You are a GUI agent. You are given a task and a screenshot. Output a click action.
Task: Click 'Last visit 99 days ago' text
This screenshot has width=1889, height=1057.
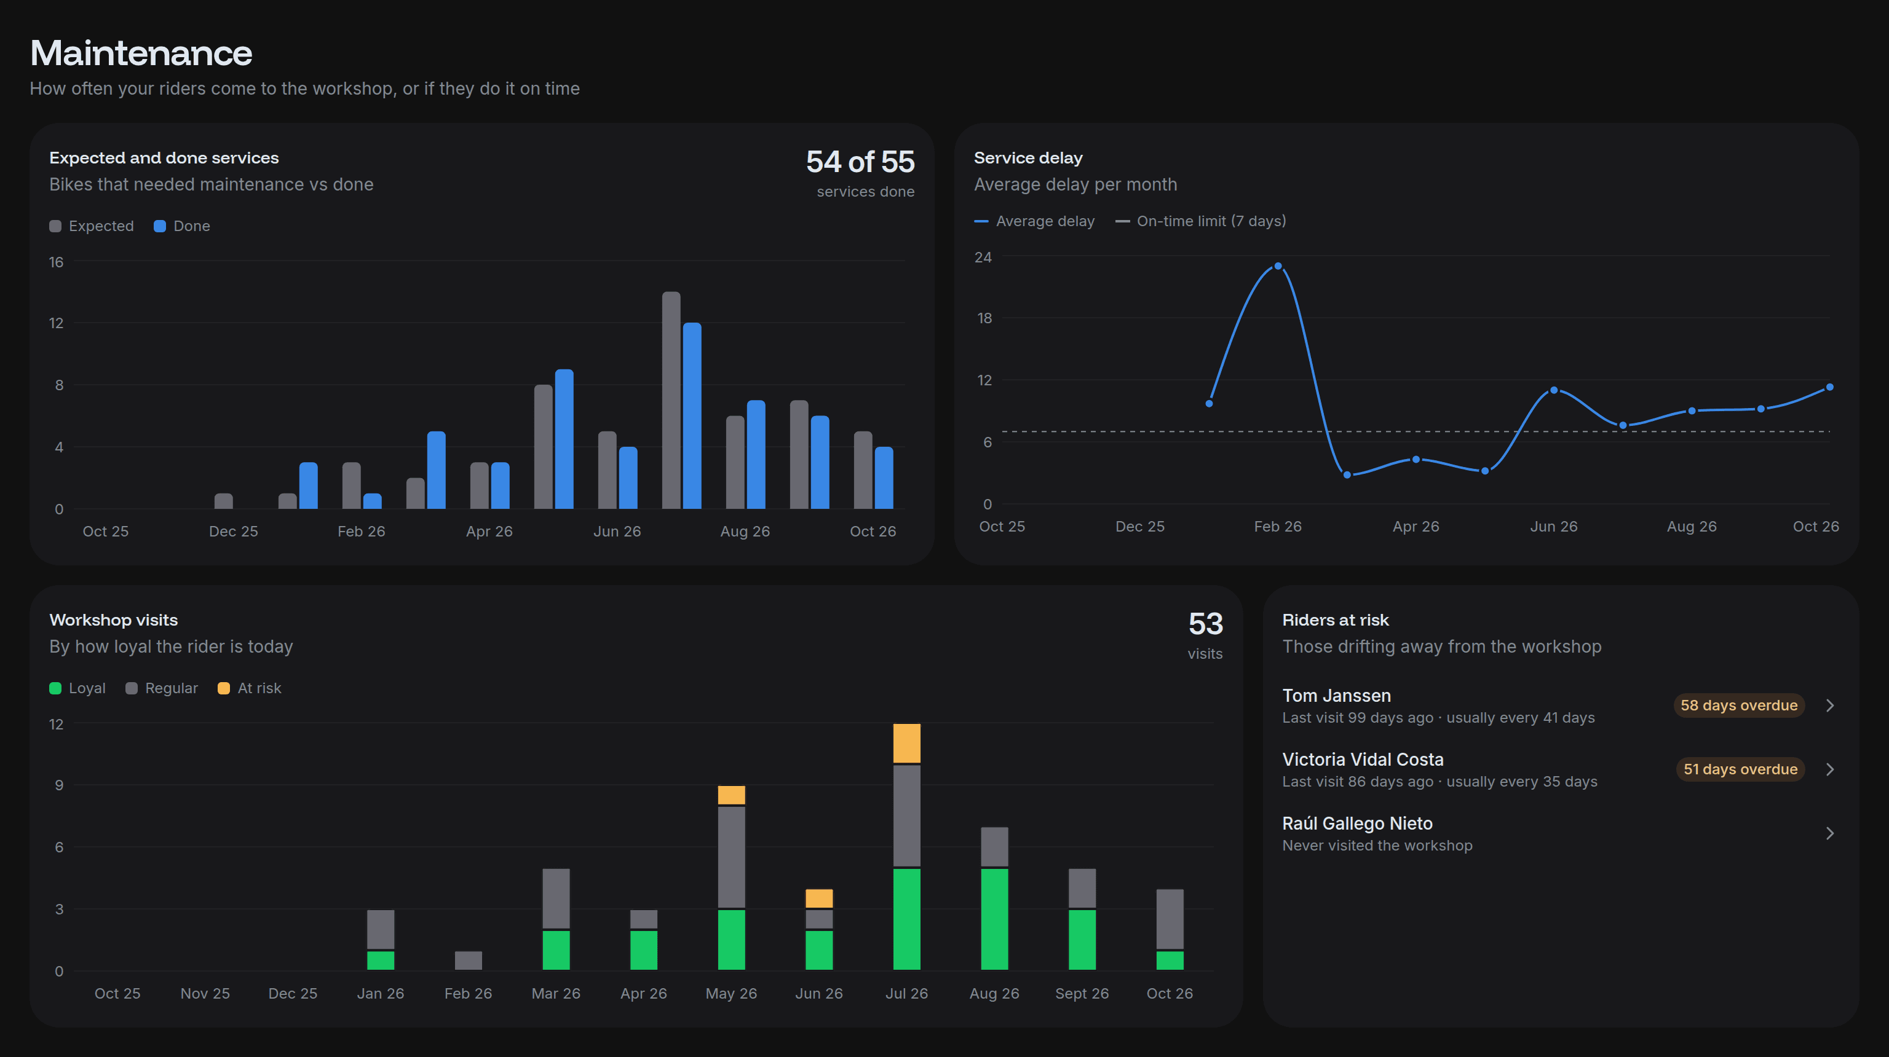pos(1357,718)
